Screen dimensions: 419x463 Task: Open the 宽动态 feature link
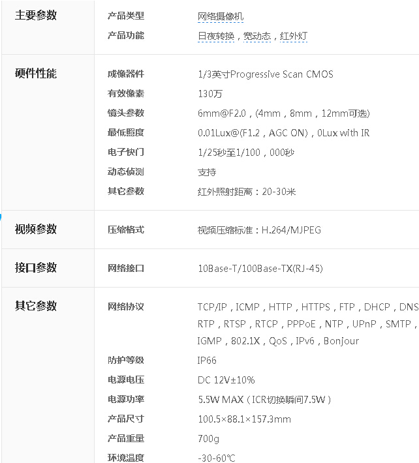coord(256,36)
